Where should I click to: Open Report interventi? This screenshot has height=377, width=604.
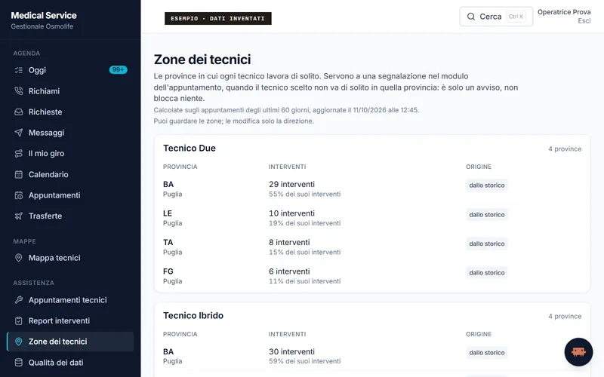tap(70, 320)
